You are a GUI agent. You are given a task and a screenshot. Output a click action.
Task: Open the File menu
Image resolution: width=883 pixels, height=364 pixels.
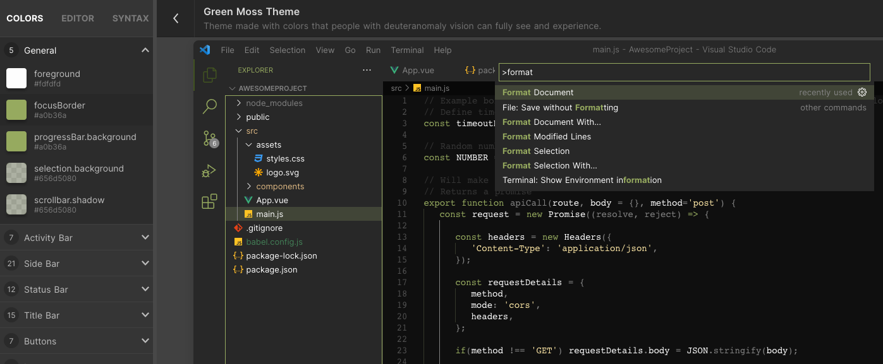(228, 50)
